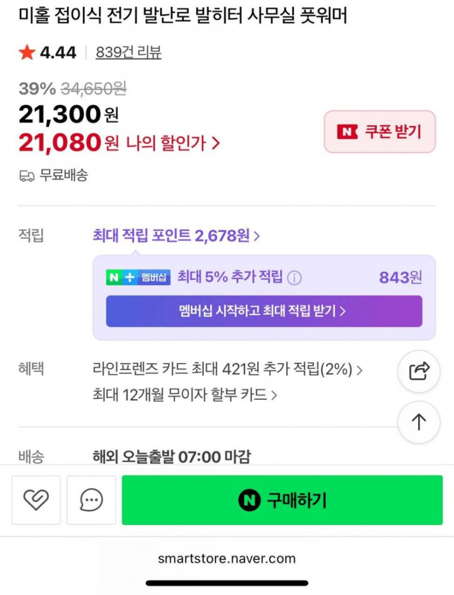Tap 멤버십 시작하고 최대 적립 받기 banner

pyautogui.click(x=264, y=311)
